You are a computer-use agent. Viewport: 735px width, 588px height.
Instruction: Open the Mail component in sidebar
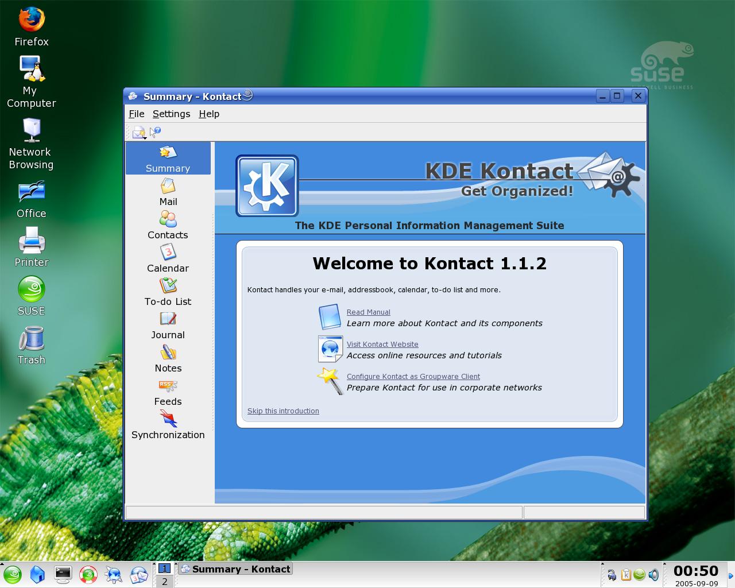coord(168,192)
